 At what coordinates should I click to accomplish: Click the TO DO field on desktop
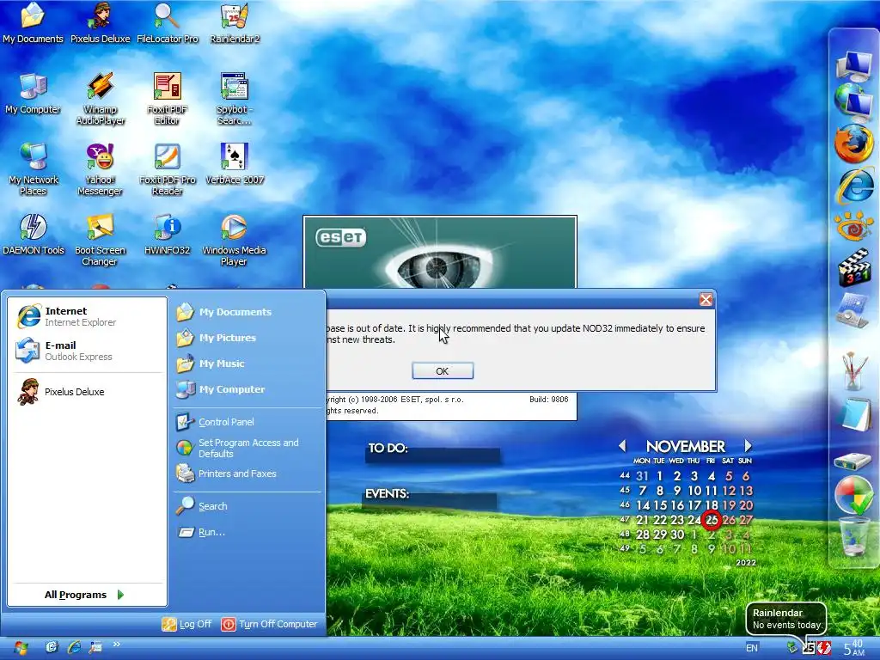[433, 455]
